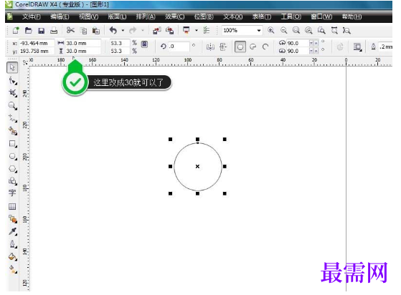This screenshot has width=401, height=295.
Task: Click the Cut scissors icon
Action: pos(70,30)
